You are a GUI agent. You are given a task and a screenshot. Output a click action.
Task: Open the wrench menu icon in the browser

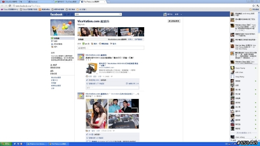click(x=258, y=6)
